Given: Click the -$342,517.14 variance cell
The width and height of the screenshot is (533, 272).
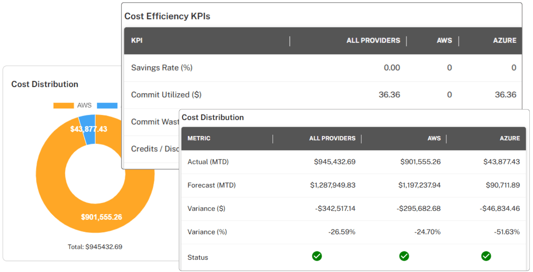Looking at the screenshot, I should pos(335,209).
